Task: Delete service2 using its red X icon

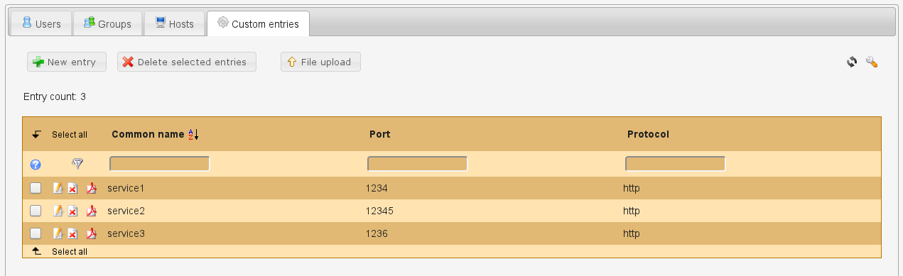Action: point(72,211)
